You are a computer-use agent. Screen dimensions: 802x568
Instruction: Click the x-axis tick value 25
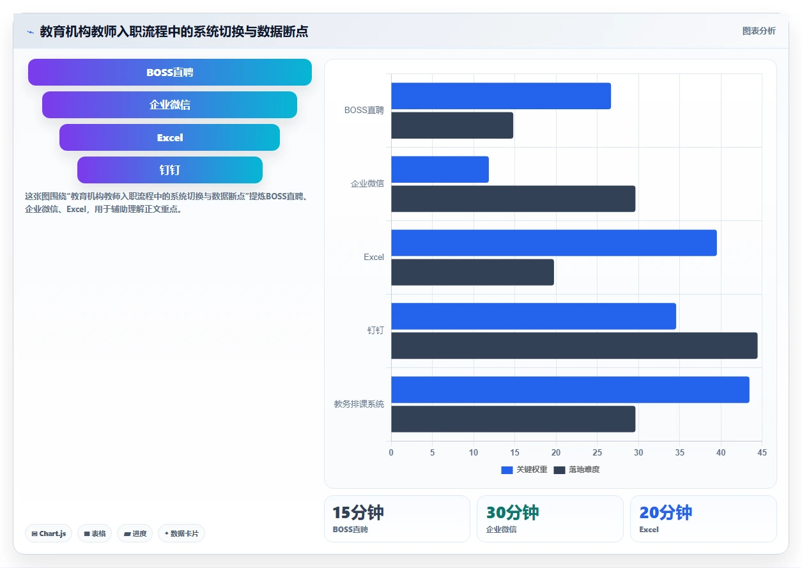pyautogui.click(x=597, y=452)
